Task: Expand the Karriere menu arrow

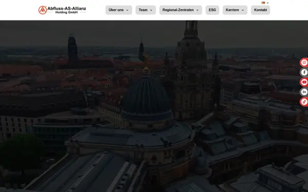Action: (243, 10)
